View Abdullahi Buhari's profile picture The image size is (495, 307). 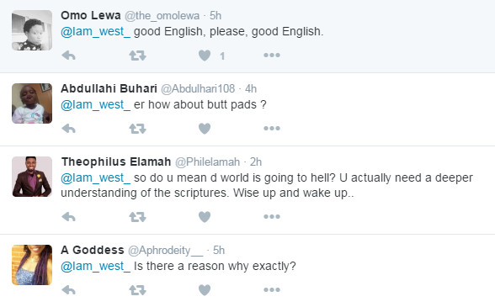(x=32, y=103)
